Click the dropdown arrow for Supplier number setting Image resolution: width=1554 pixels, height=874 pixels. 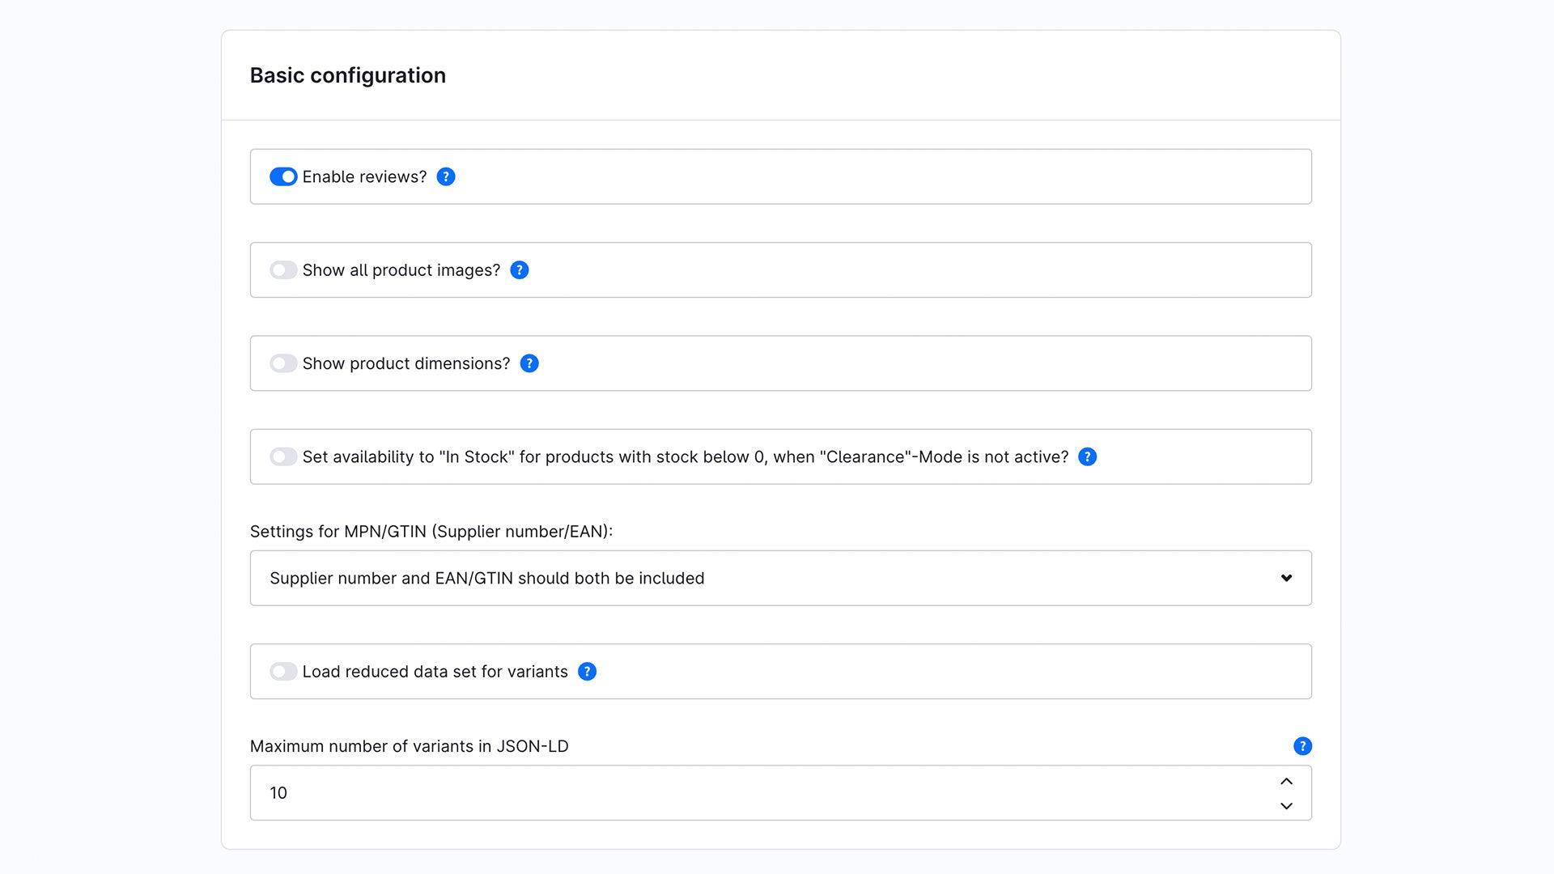[1286, 578]
